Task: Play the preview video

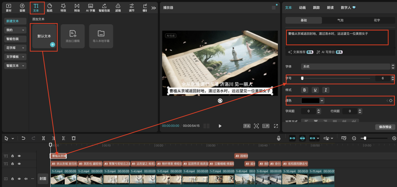Action: click(220, 126)
